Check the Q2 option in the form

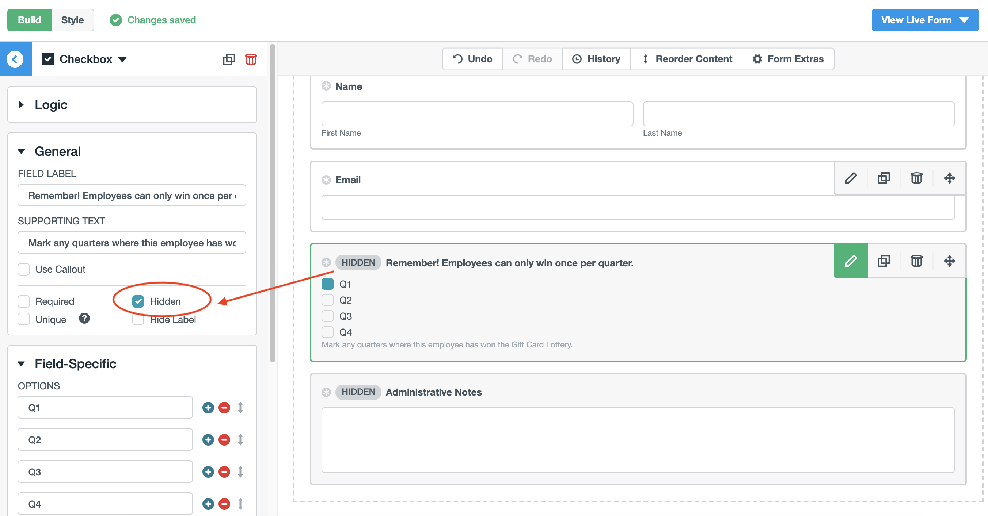[327, 300]
